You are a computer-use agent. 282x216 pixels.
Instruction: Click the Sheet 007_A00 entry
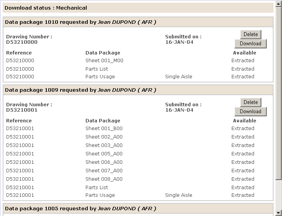104,171
